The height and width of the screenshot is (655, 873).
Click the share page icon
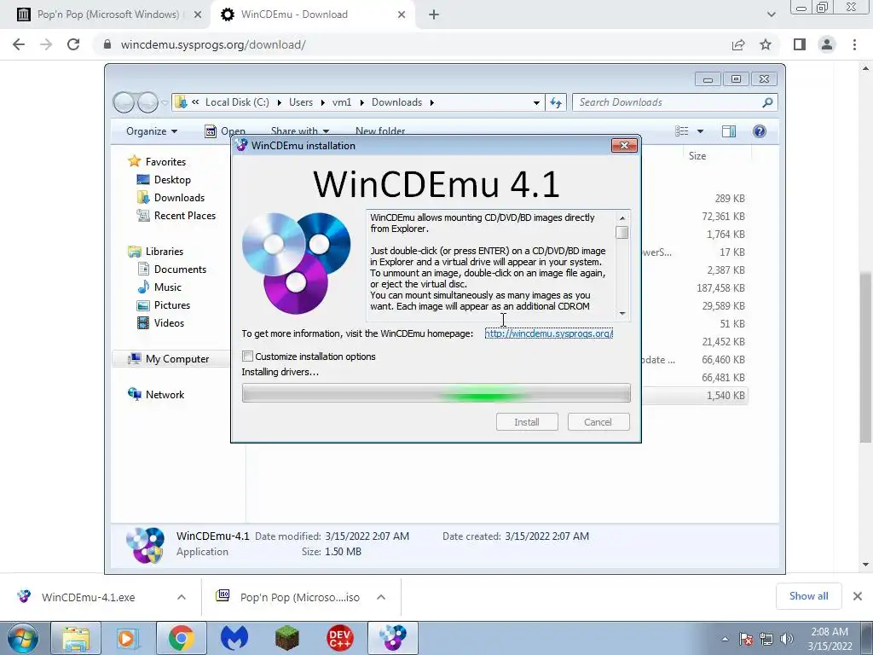738,44
